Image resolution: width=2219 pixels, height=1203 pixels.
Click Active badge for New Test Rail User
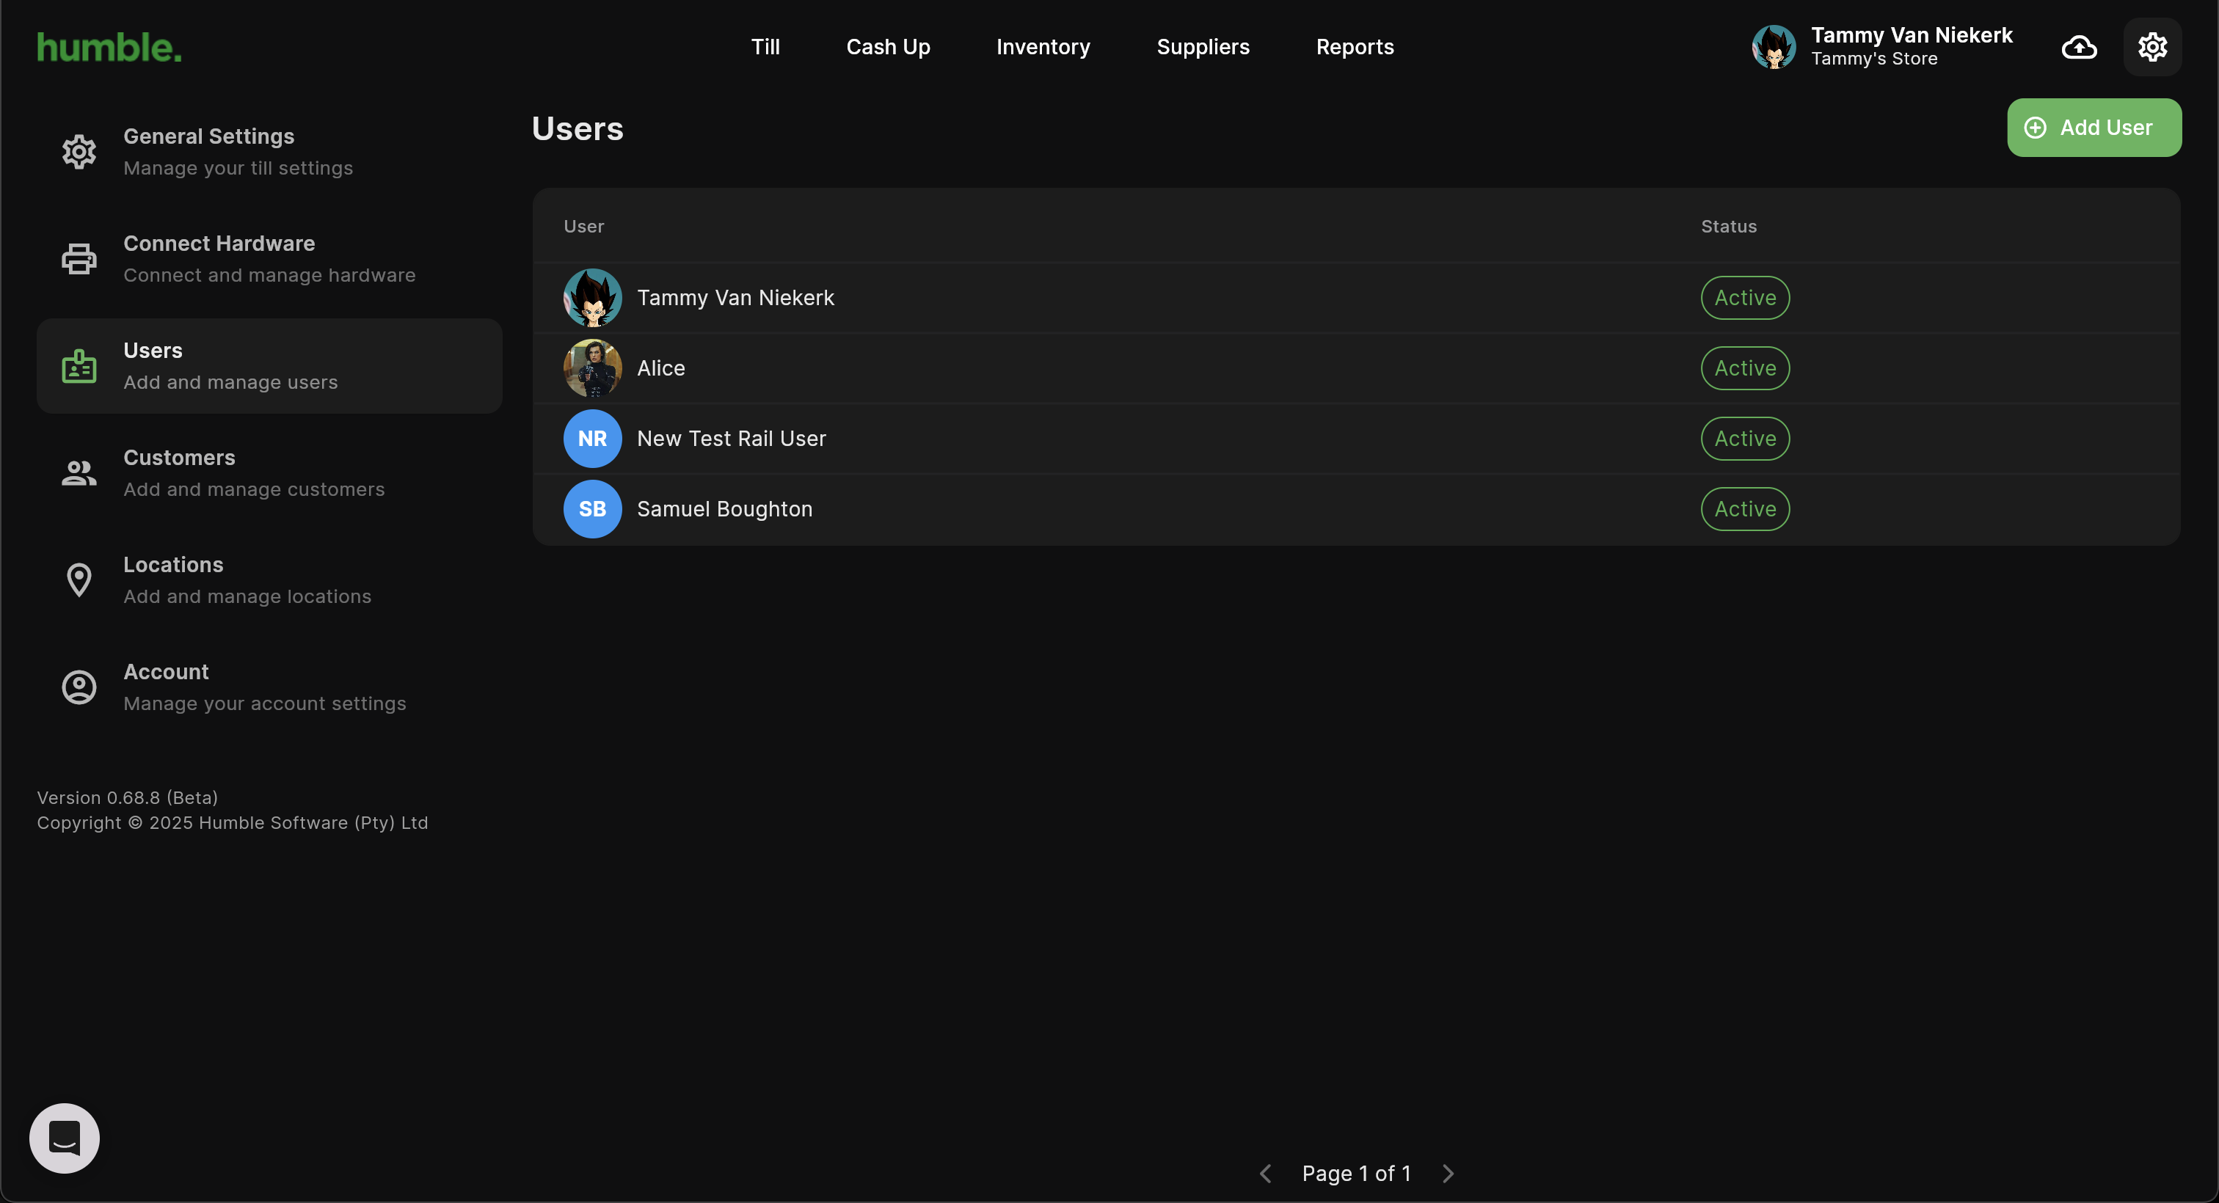(x=1745, y=439)
